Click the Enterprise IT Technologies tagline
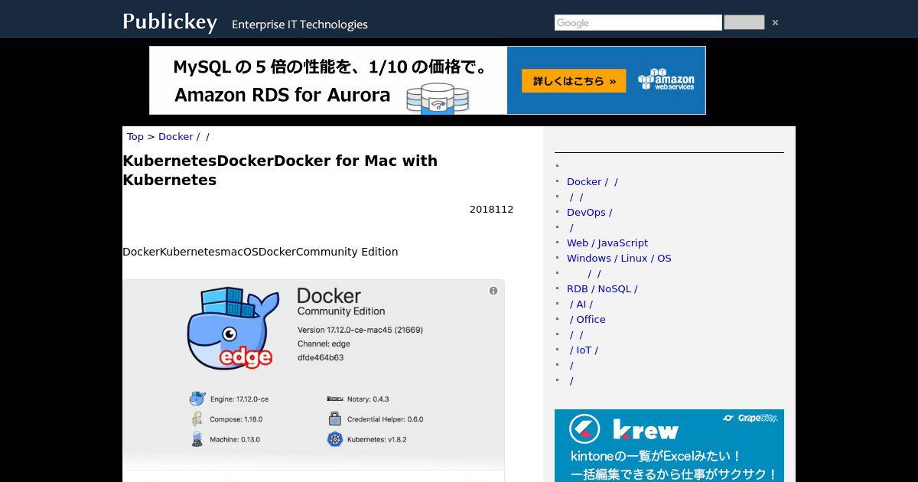918x482 pixels. (300, 24)
